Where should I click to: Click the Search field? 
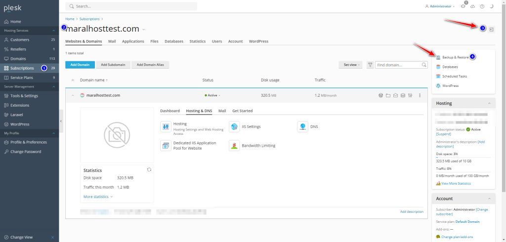pos(131,6)
